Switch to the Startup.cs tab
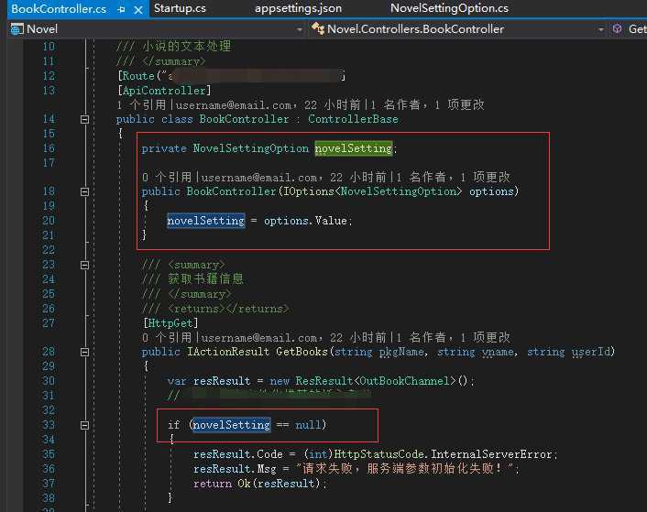This screenshot has width=647, height=512. tap(180, 8)
